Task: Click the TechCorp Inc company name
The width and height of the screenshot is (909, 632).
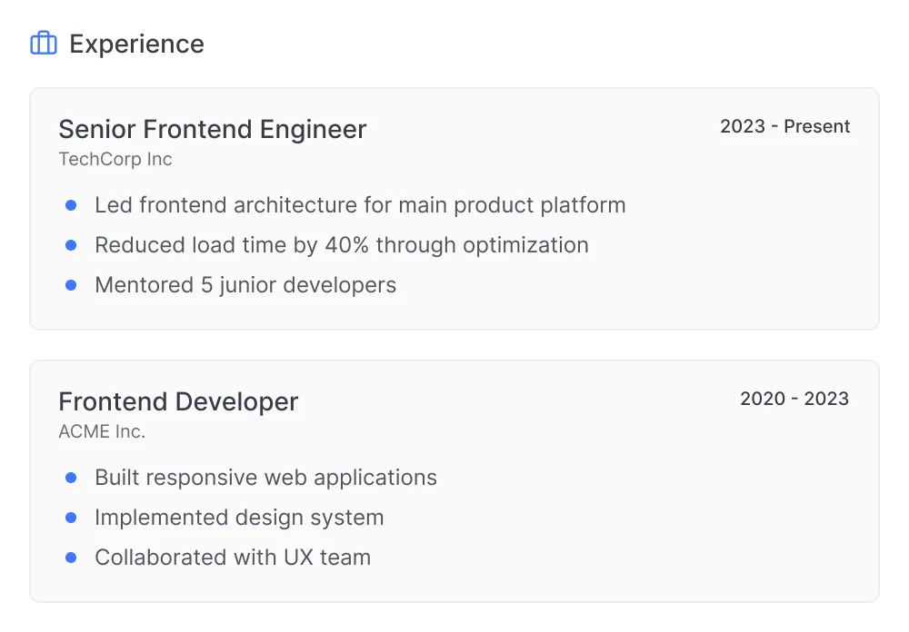Action: click(x=115, y=159)
